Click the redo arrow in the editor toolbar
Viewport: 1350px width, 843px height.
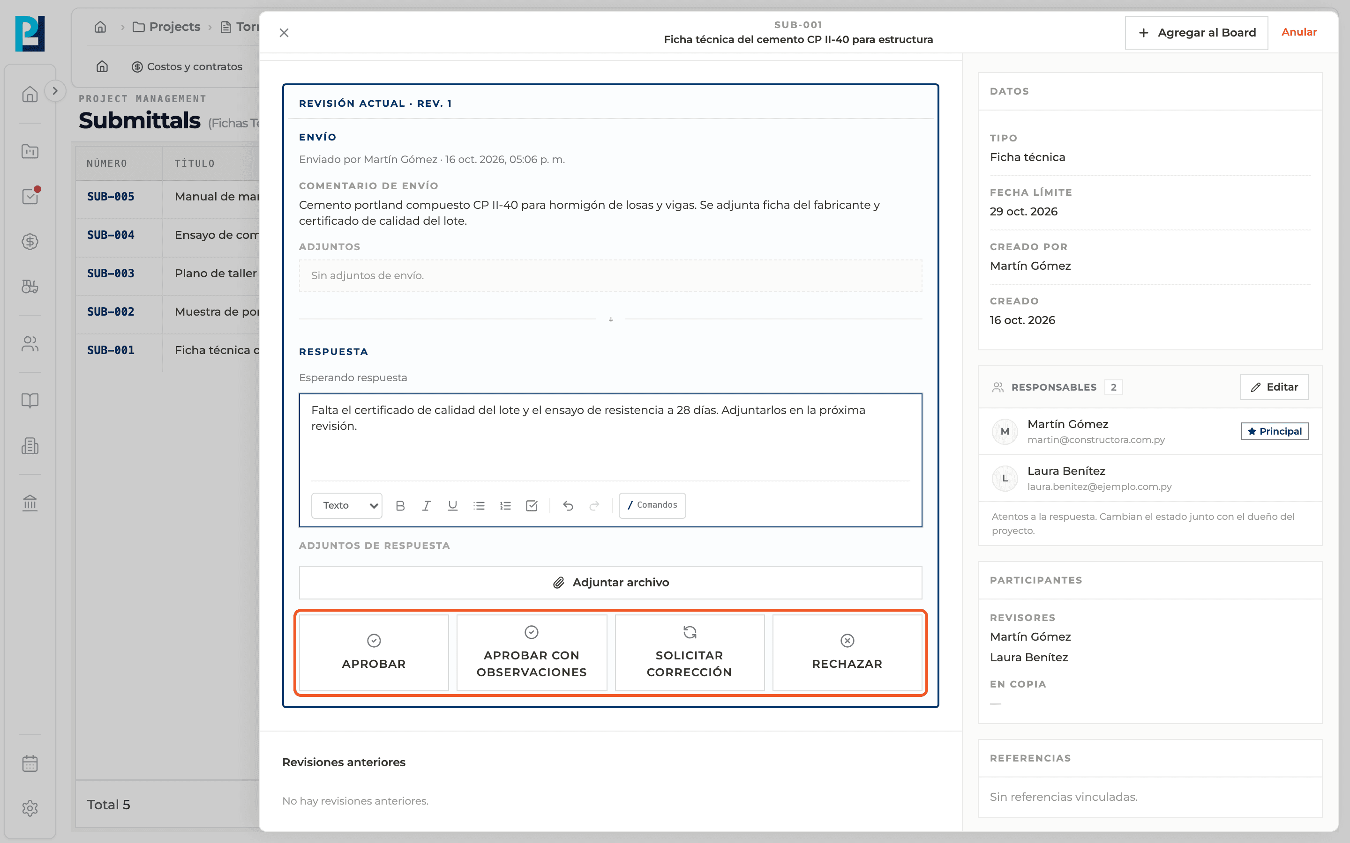point(594,505)
